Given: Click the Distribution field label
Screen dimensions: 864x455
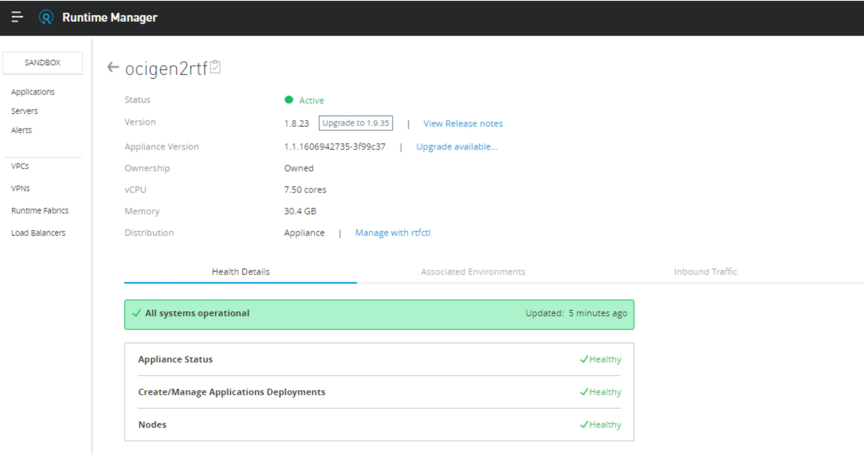Looking at the screenshot, I should pos(149,233).
